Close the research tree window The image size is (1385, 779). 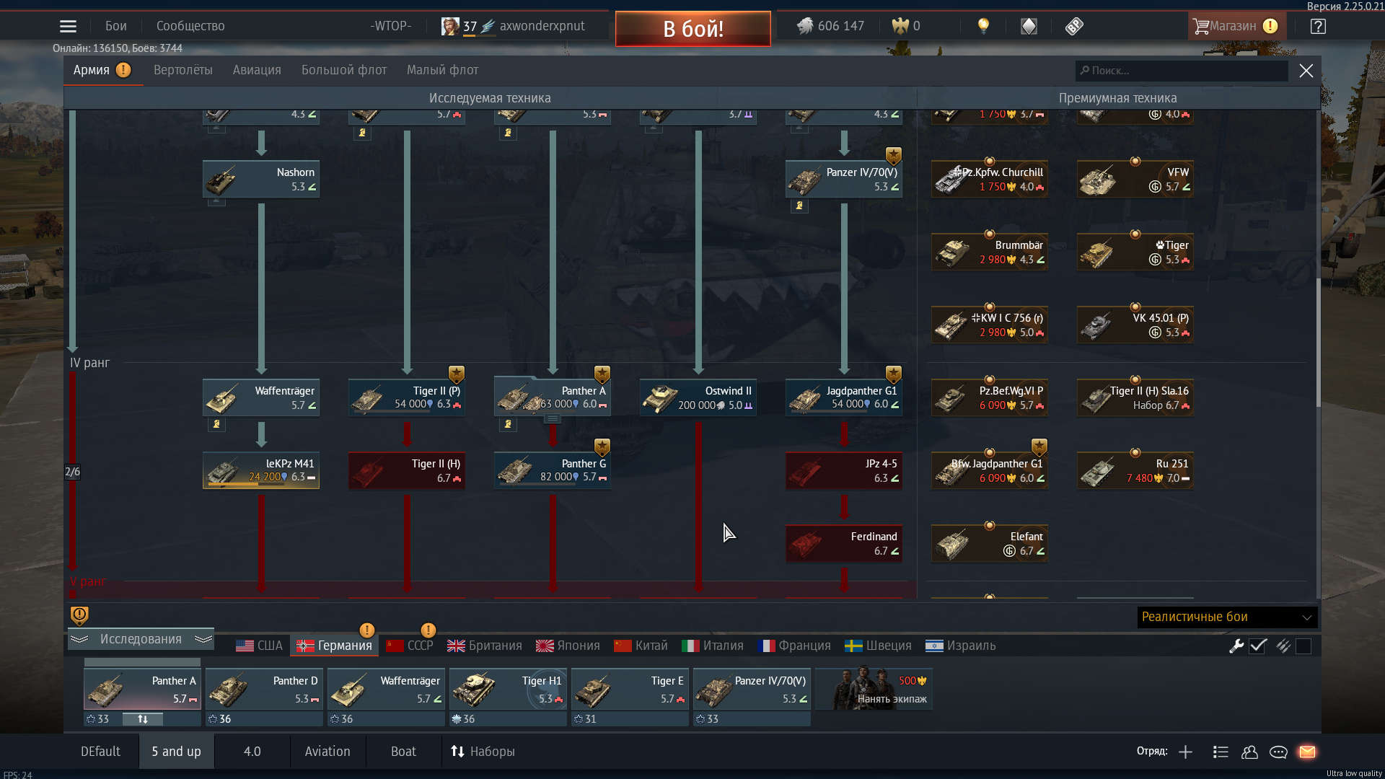pyautogui.click(x=1306, y=71)
